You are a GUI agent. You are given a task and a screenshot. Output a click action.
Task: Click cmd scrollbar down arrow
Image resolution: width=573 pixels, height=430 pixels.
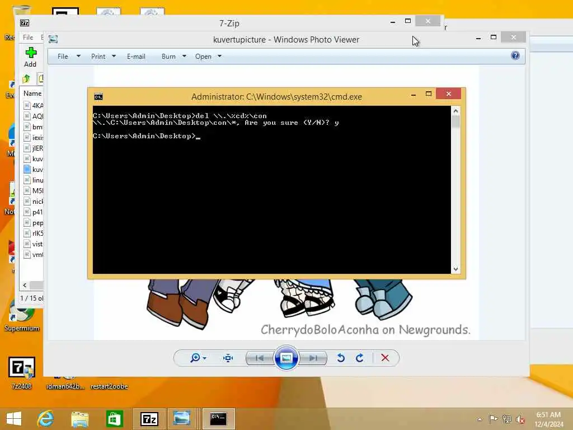(455, 269)
